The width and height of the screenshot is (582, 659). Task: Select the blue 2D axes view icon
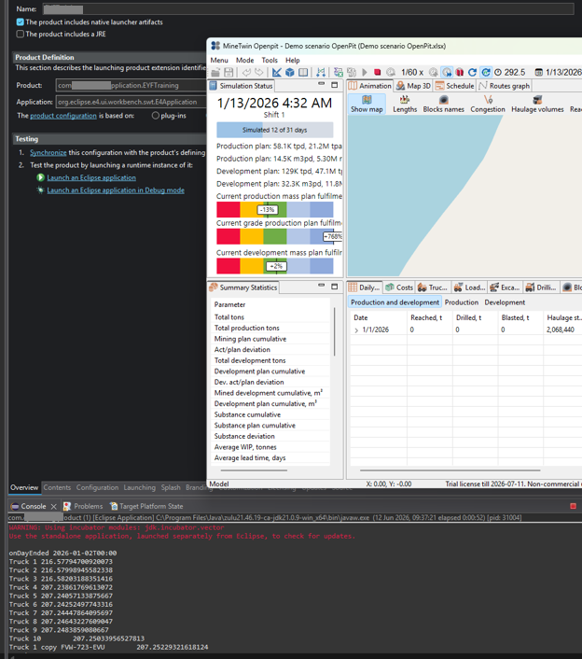click(277, 72)
